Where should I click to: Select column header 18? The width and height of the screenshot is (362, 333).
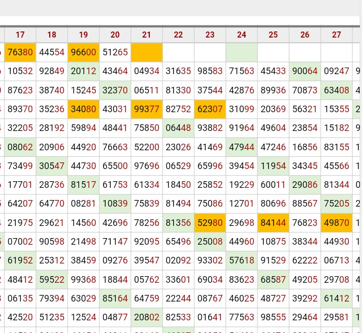click(x=52, y=35)
